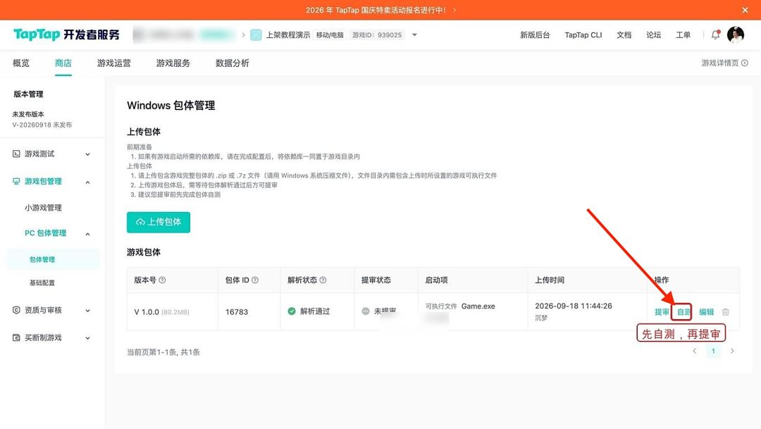Screen dimensions: 761x429
Task: Click help icon next to 包体 ID
Action: pos(255,280)
